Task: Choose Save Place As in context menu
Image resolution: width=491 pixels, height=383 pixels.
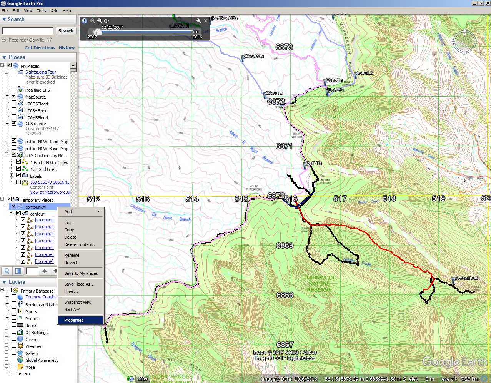Action: point(81,284)
